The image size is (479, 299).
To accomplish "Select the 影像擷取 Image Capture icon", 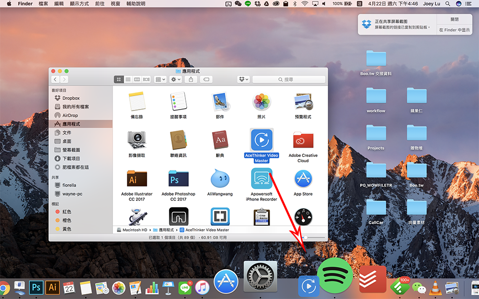I will pyautogui.click(x=137, y=140).
